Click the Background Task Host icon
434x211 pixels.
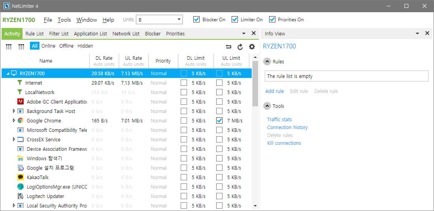click(x=20, y=111)
